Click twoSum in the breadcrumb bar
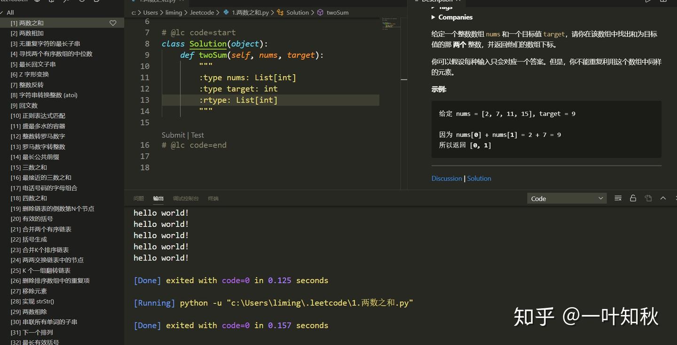677x345 pixels. (337, 13)
